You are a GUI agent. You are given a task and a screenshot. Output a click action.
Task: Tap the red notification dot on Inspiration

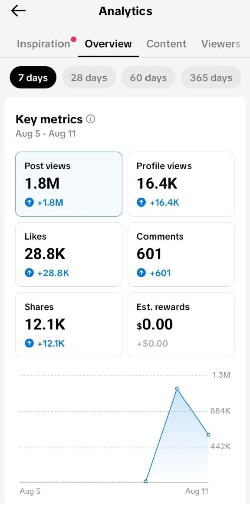(73, 40)
